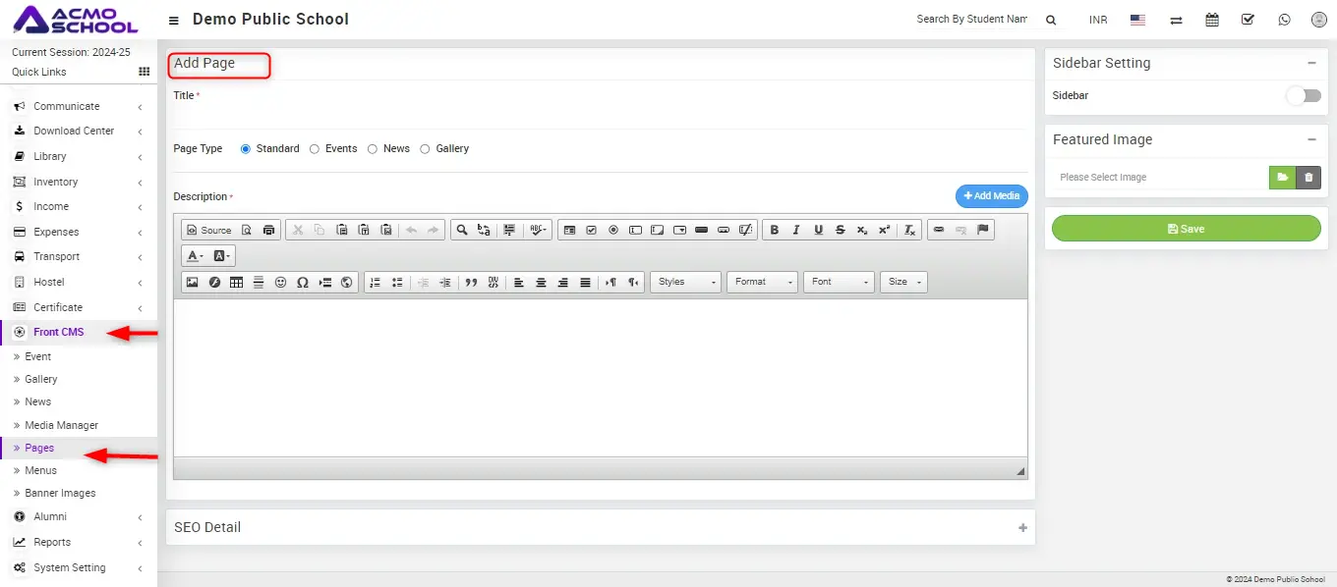The height and width of the screenshot is (587, 1337).
Task: Toggle the Sidebar switch on
Action: (1305, 96)
